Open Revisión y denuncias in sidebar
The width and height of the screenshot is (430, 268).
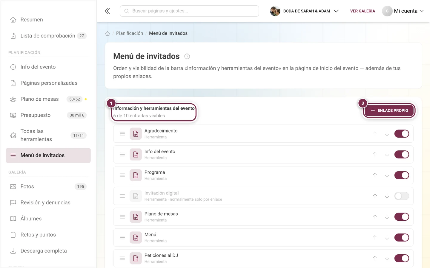point(48,203)
